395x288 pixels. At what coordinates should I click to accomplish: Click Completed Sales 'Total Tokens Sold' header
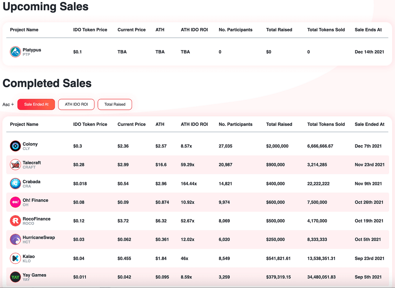326,124
